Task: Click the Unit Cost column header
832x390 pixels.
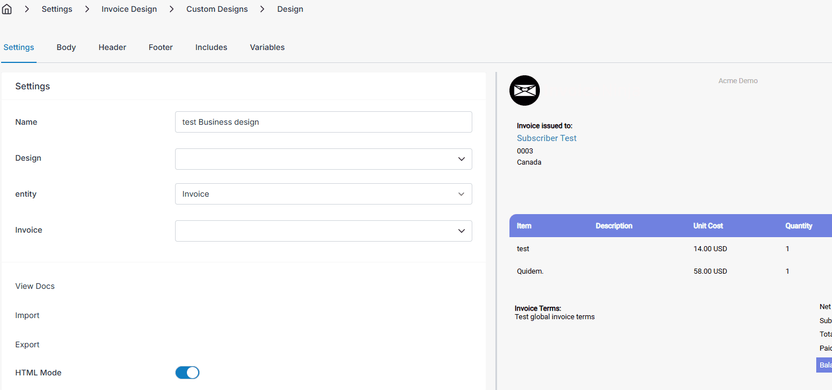Action: (708, 226)
